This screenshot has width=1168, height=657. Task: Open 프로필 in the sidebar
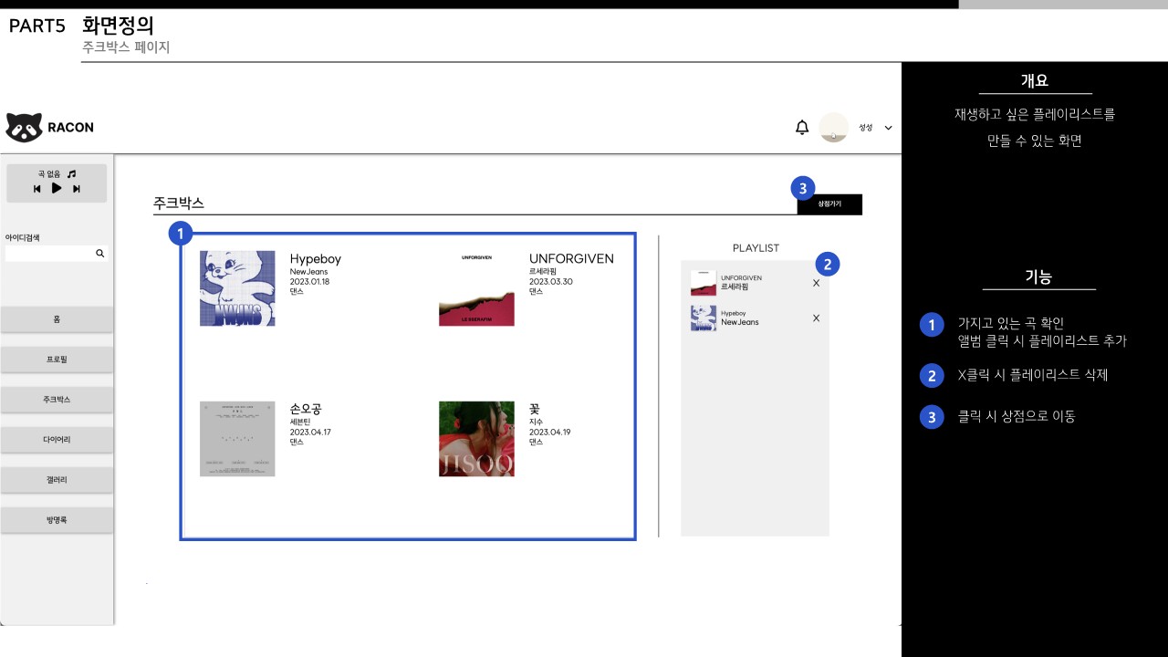tap(57, 360)
